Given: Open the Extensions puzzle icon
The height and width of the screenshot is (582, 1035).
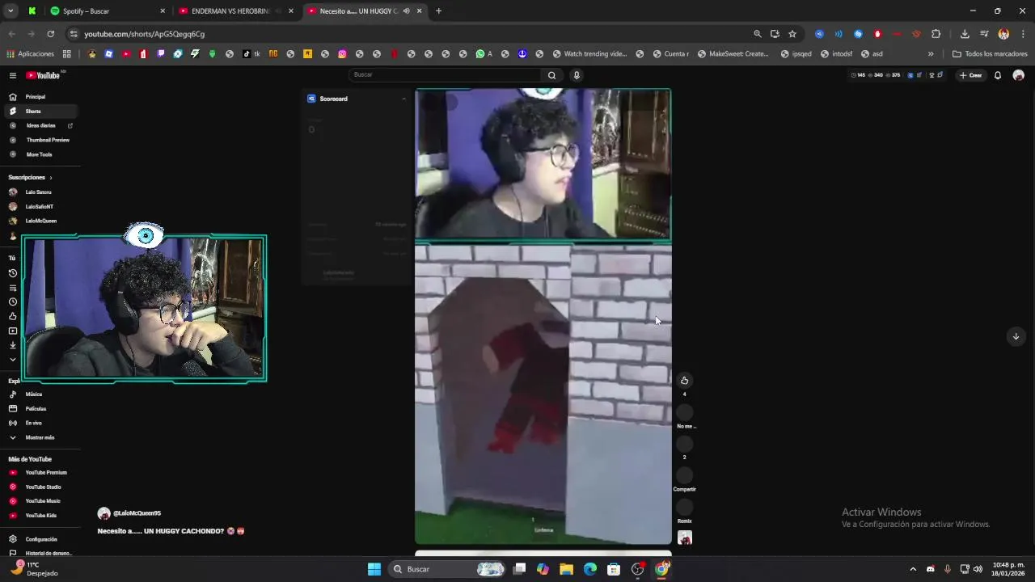Looking at the screenshot, I should (x=936, y=34).
